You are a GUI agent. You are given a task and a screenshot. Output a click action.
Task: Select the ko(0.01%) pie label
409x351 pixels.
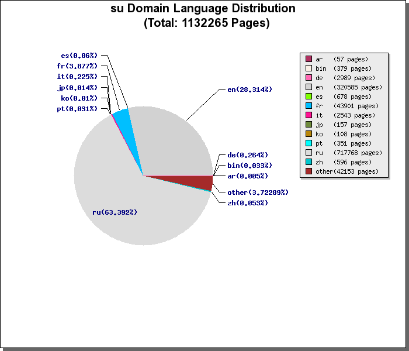tap(79, 98)
